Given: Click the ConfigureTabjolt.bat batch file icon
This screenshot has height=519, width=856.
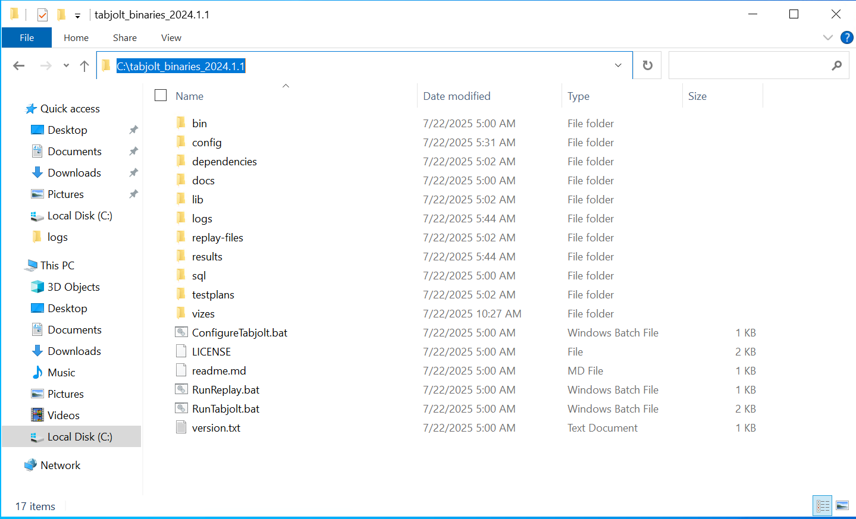Looking at the screenshot, I should pyautogui.click(x=181, y=332).
